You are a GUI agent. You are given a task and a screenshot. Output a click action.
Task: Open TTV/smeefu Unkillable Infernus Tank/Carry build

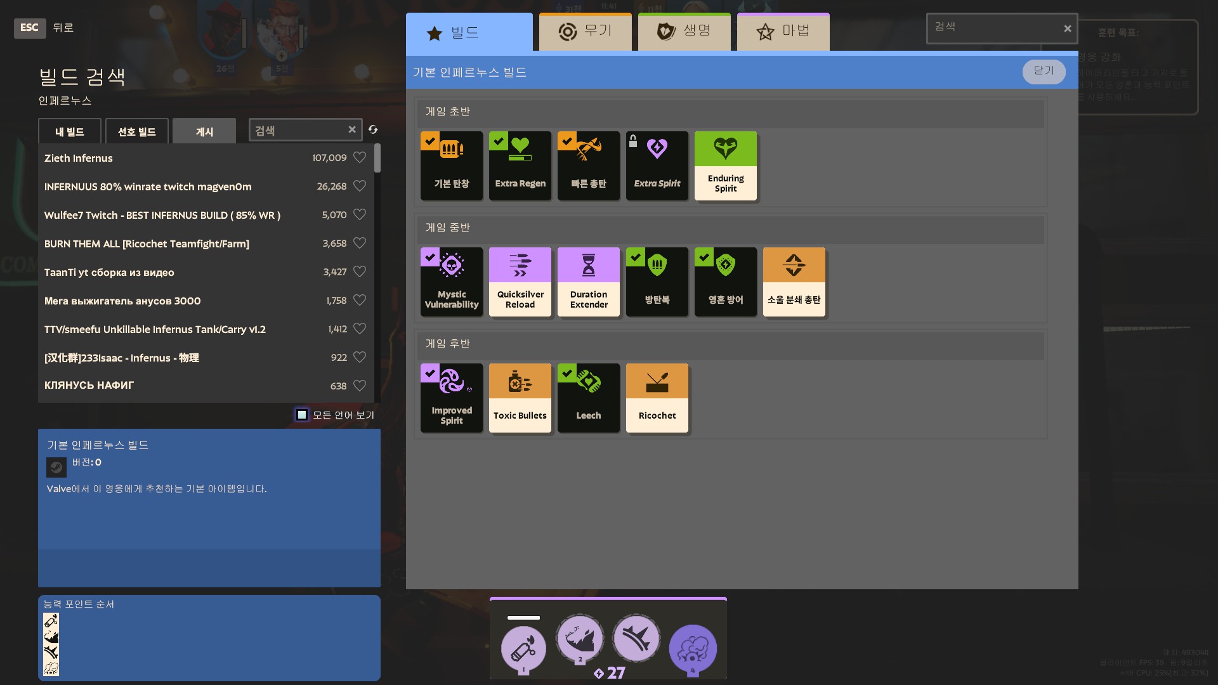pyautogui.click(x=206, y=329)
